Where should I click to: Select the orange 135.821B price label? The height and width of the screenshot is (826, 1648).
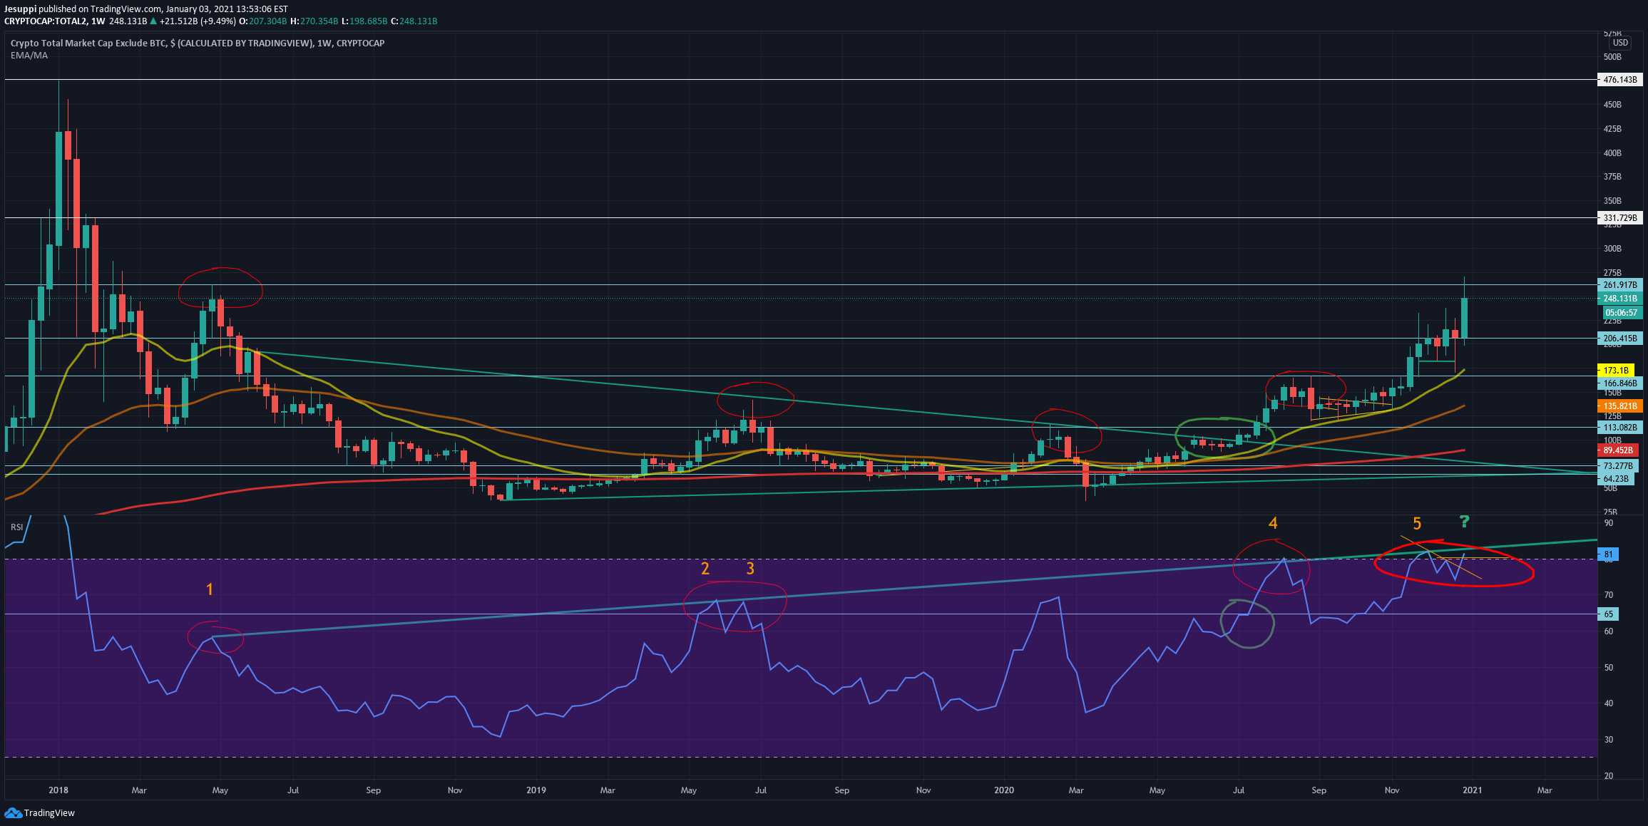pyautogui.click(x=1619, y=406)
